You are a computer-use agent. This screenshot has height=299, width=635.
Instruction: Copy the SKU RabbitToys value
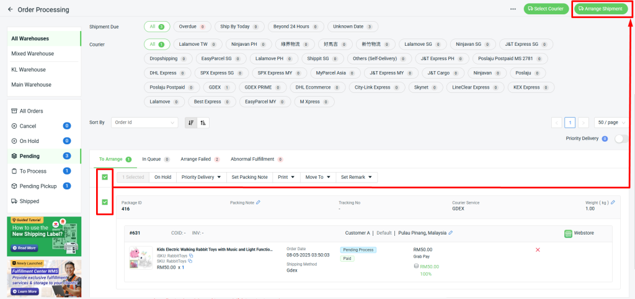coord(190,261)
